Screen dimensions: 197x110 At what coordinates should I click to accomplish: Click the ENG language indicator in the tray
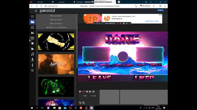click(153, 108)
